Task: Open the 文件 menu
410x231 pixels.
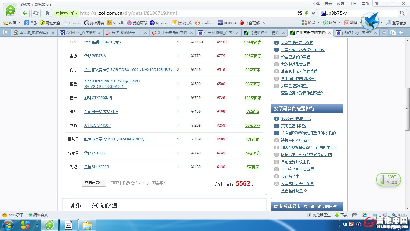Action: (316, 4)
